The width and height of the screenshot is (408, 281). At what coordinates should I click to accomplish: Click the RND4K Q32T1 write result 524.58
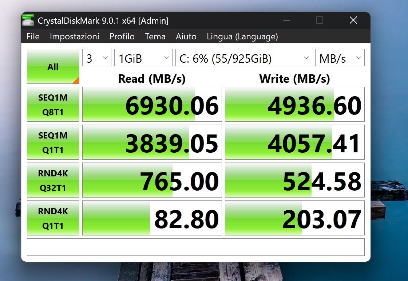[x=295, y=180]
